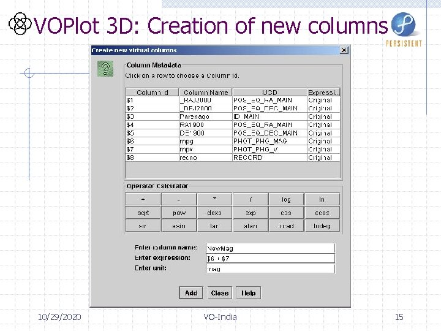Select row $7 in the metadata table
The width and height of the screenshot is (441, 331).
pos(233,149)
